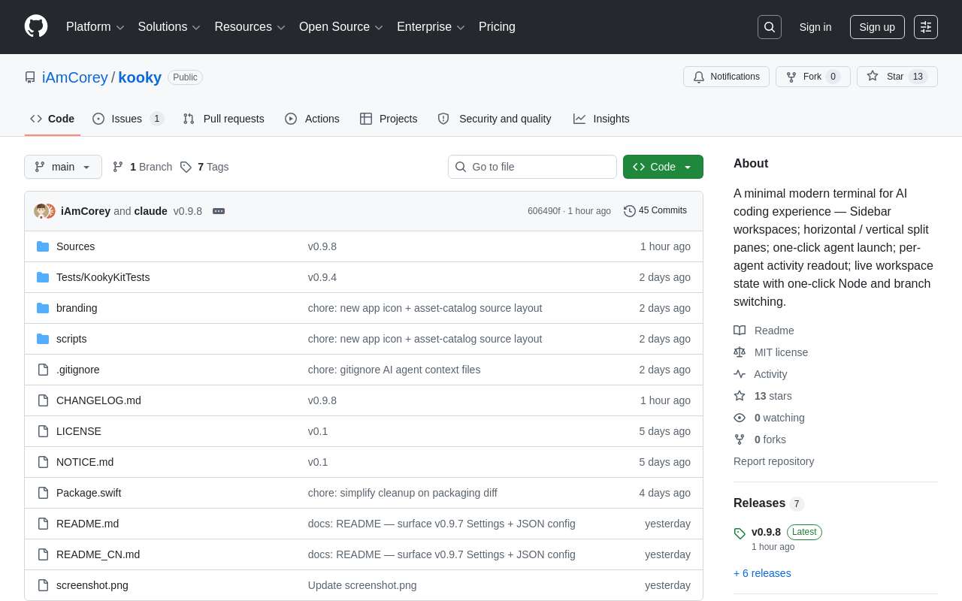This screenshot has height=601, width=962.
Task: Click the README.md file icon
Action: click(43, 524)
